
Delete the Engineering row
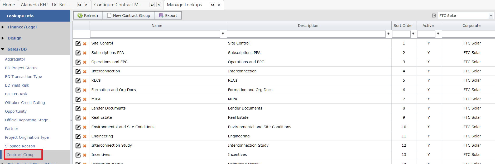85,136
